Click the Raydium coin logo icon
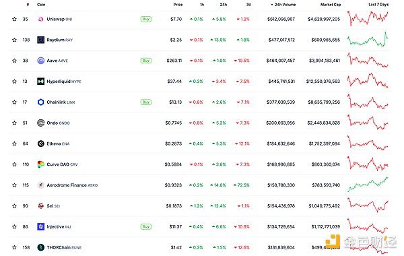The image size is (404, 256). pyautogui.click(x=40, y=40)
